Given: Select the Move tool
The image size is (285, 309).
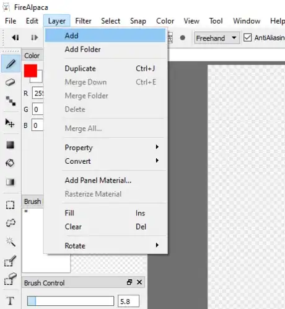Looking at the screenshot, I should click(x=10, y=123).
